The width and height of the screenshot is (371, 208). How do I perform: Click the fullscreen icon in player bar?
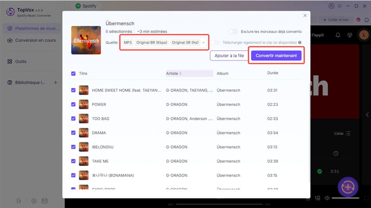[366, 198]
